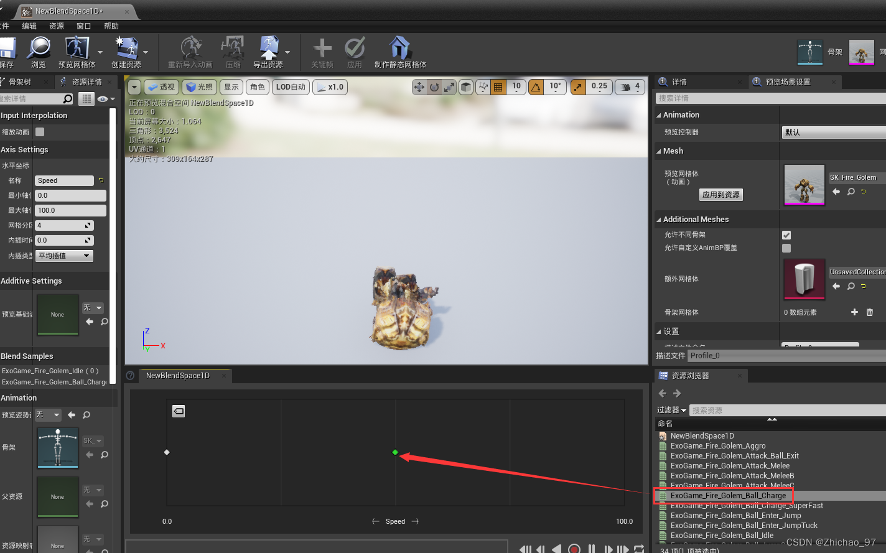Image resolution: width=886 pixels, height=553 pixels.
Task: Select the rotate transform mode in viewport
Action: [x=433, y=87]
